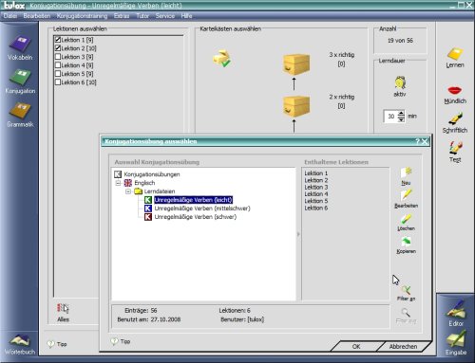This screenshot has width=475, height=363.
Task: Open the Konjugation section in sidebar
Action: pyautogui.click(x=20, y=82)
